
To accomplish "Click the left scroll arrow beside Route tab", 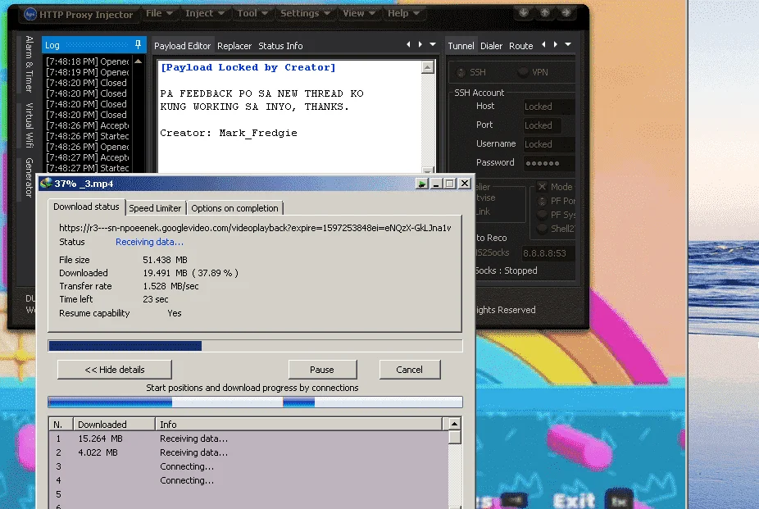I will pyautogui.click(x=543, y=44).
